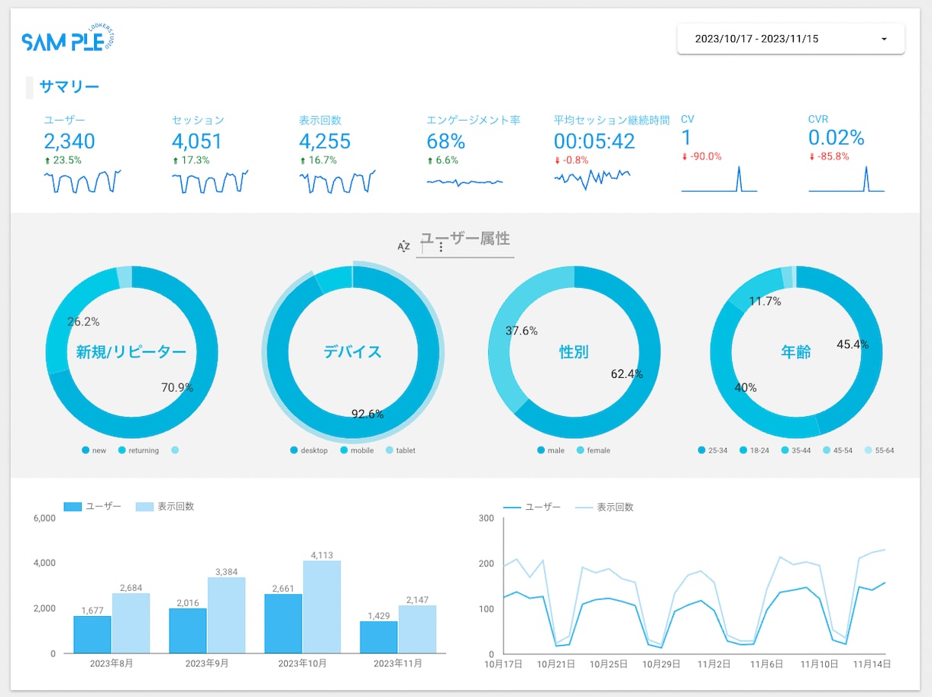Select the 'mobile' legend entry
Screen dimensions: 932x697
(x=357, y=450)
